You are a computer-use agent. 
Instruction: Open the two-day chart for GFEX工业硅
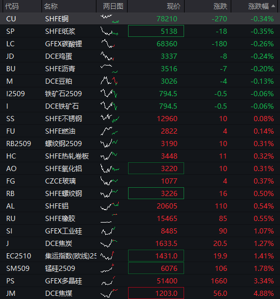coord(108,231)
